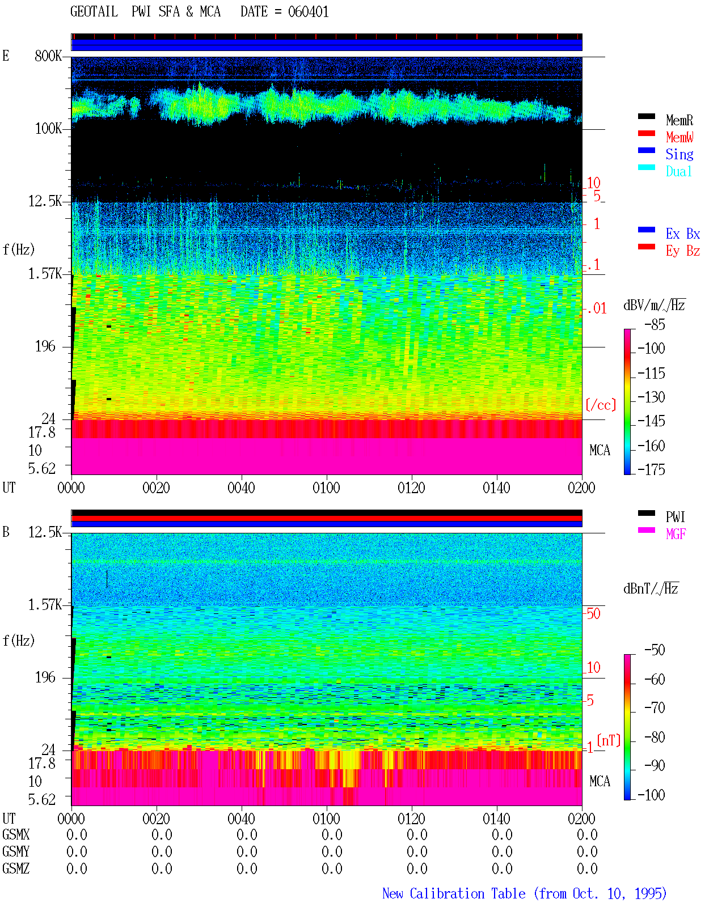Click the 'B' panel letter label
Screen dimensions: 726x903
[6, 532]
